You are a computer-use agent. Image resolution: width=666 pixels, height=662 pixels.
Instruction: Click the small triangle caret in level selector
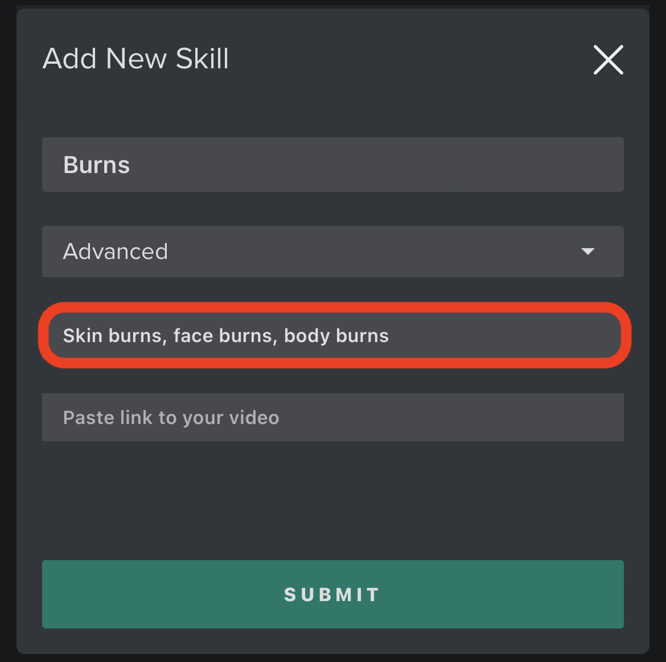click(587, 252)
